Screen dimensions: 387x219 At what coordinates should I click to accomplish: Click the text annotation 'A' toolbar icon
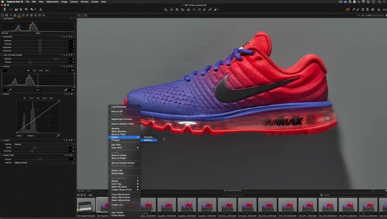[x=41, y=9]
